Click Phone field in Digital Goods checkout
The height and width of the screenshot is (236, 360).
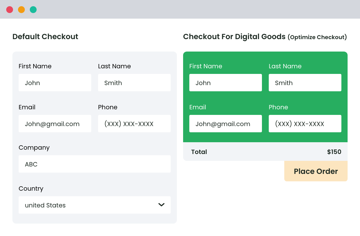pyautogui.click(x=305, y=124)
